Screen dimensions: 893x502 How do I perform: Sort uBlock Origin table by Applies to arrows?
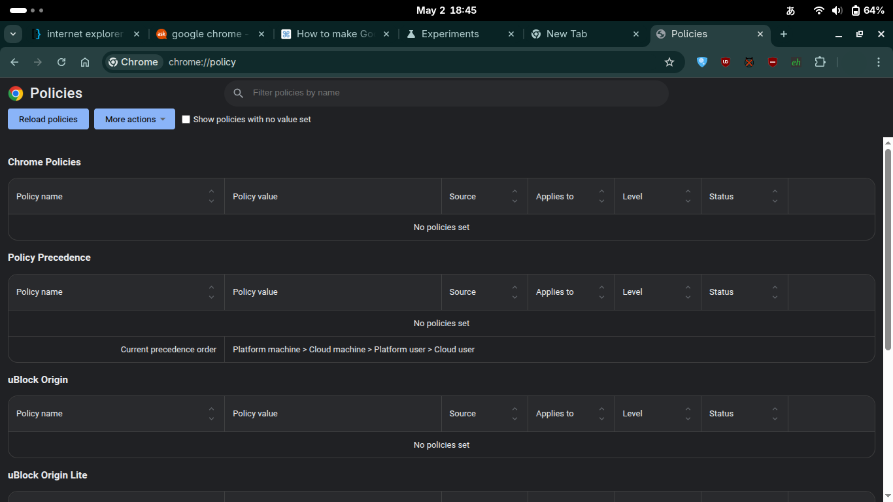[x=601, y=414]
